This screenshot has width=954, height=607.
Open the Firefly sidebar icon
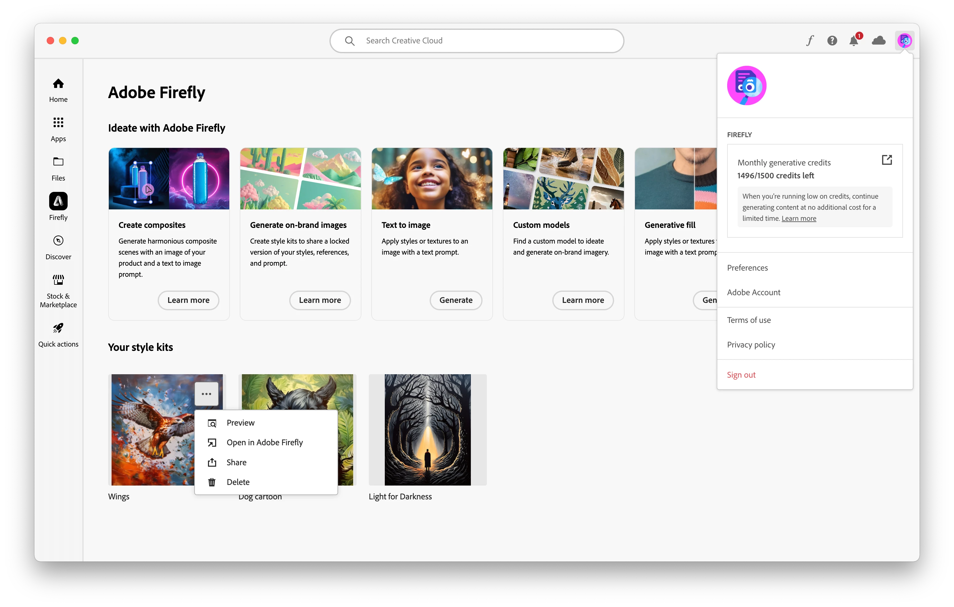click(58, 201)
